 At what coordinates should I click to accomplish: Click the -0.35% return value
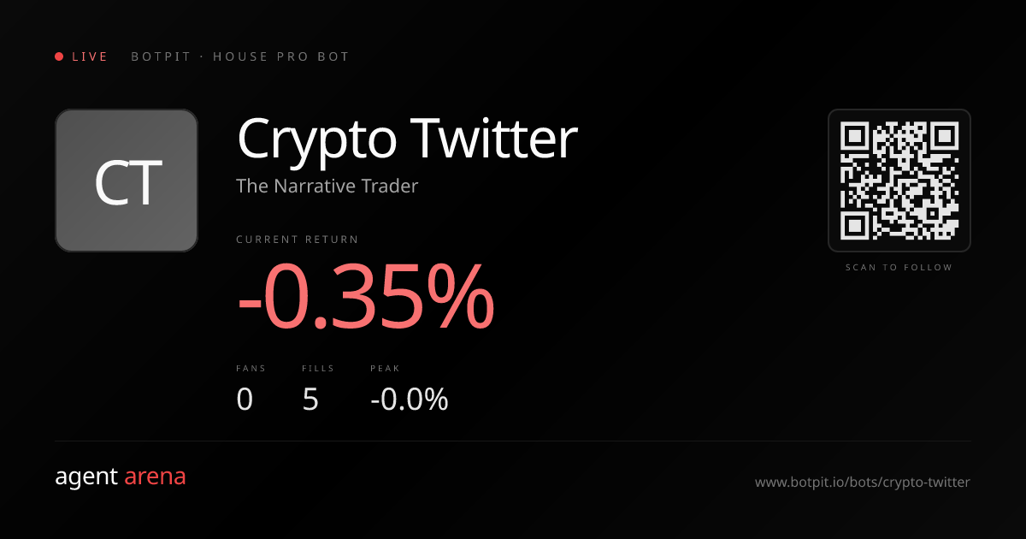click(x=366, y=296)
